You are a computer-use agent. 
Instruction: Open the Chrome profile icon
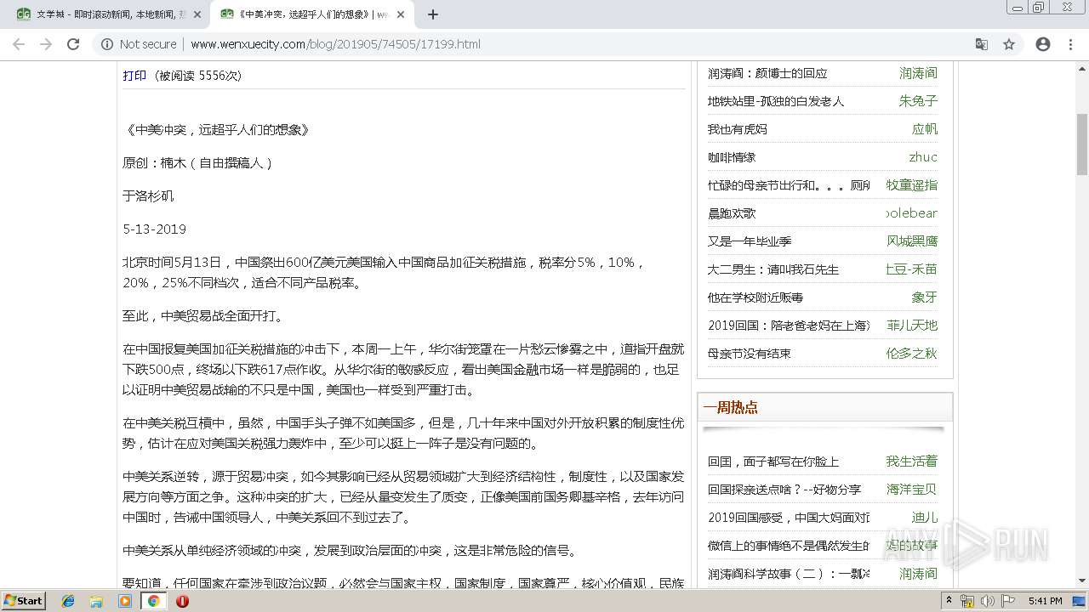click(1043, 44)
